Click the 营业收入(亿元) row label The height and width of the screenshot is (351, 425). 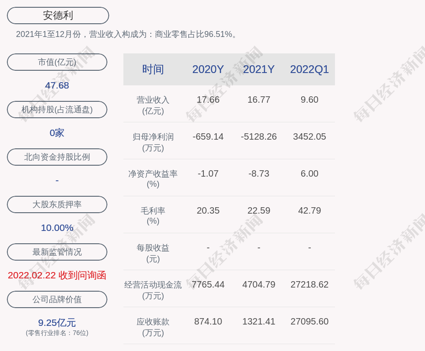(x=153, y=105)
